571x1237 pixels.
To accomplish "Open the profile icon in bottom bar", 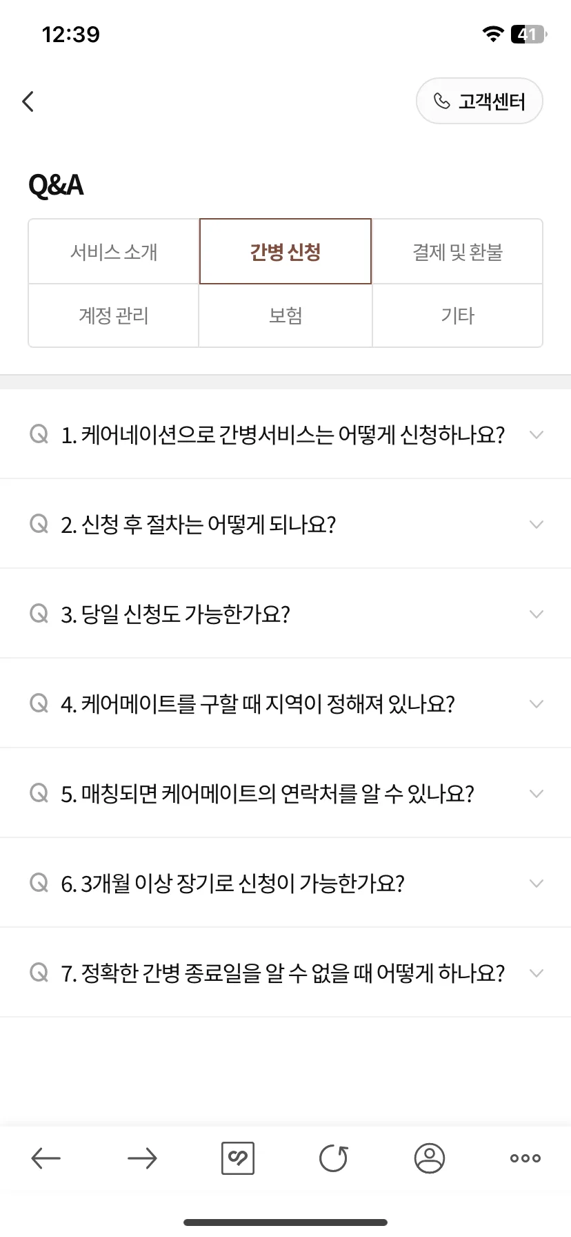I will 429,1158.
